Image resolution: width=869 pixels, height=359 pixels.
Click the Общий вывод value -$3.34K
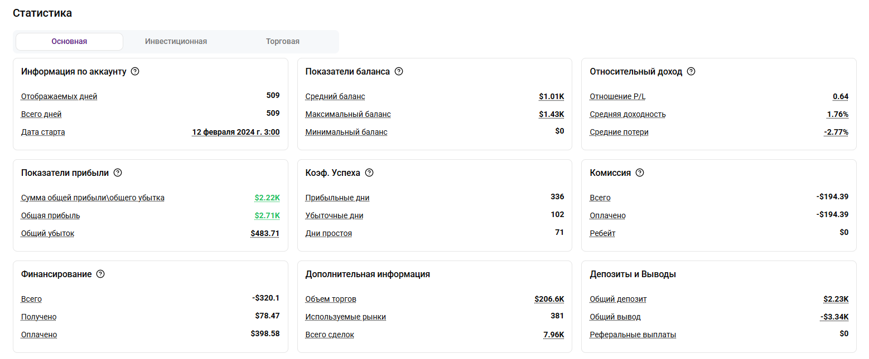[x=834, y=317]
